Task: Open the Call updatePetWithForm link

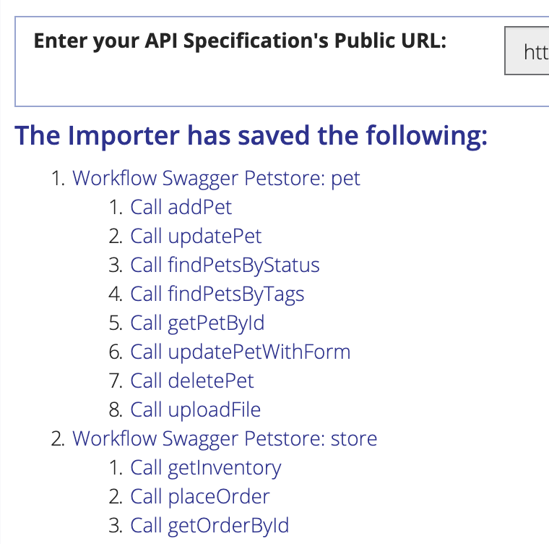Action: tap(240, 352)
